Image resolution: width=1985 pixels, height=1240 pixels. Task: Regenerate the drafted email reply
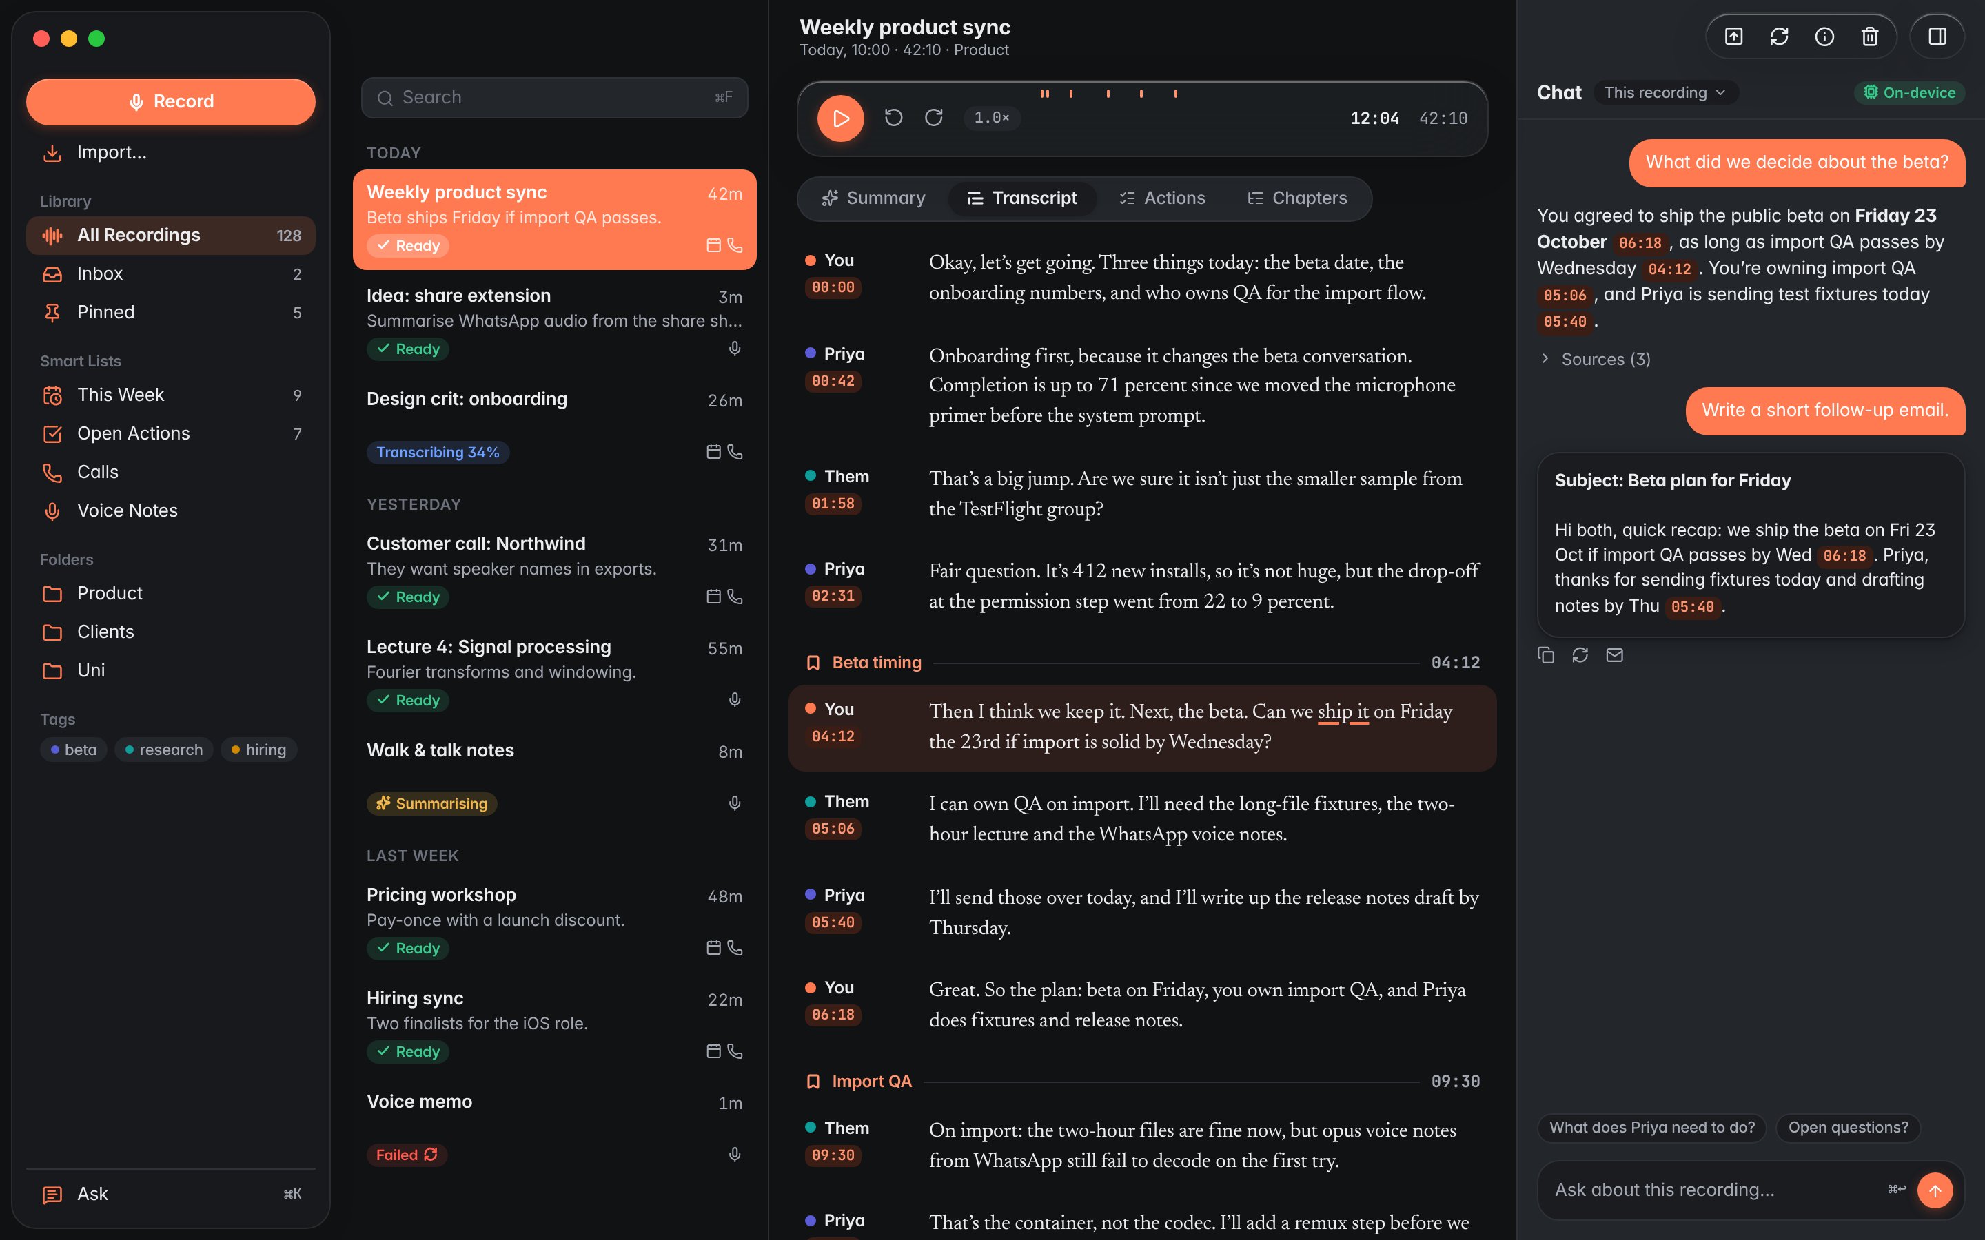point(1580,654)
